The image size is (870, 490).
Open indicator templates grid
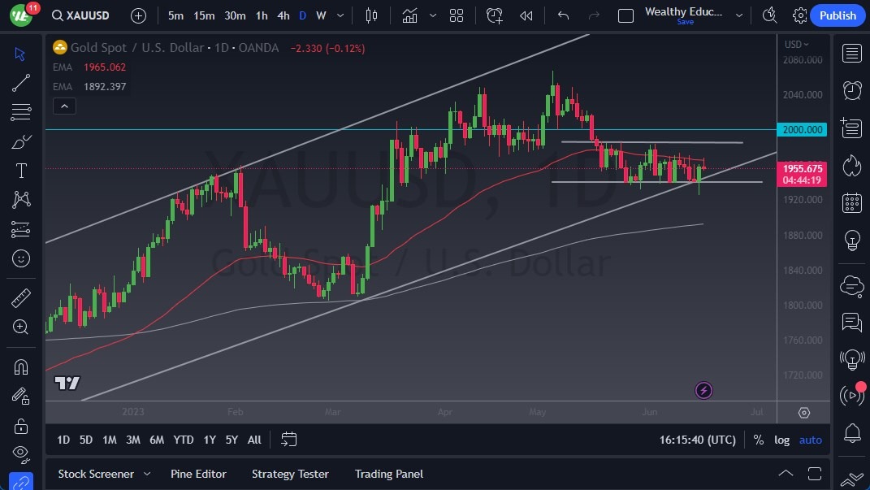click(x=456, y=15)
